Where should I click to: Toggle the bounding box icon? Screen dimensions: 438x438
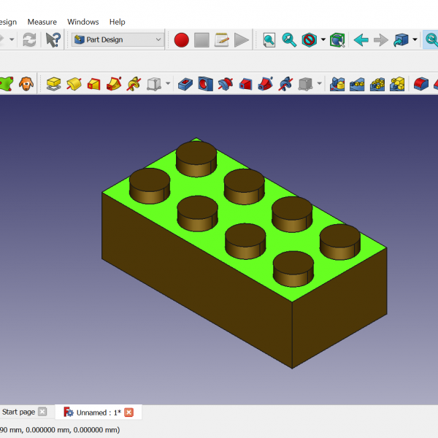[337, 40]
